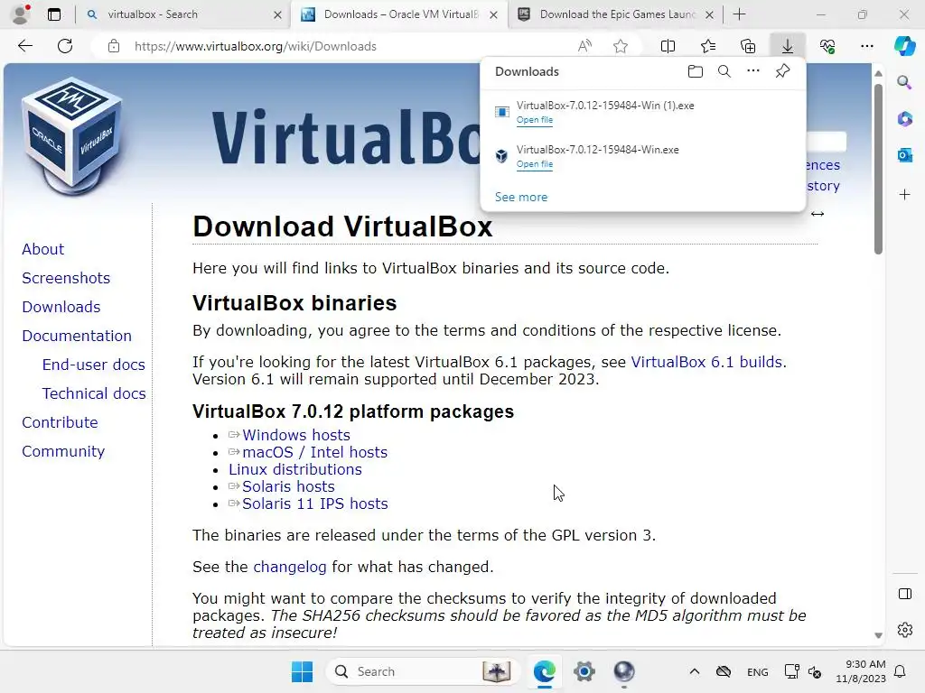The width and height of the screenshot is (925, 693).
Task: Download Solaris 11 IPS hosts package
Action: click(x=315, y=504)
